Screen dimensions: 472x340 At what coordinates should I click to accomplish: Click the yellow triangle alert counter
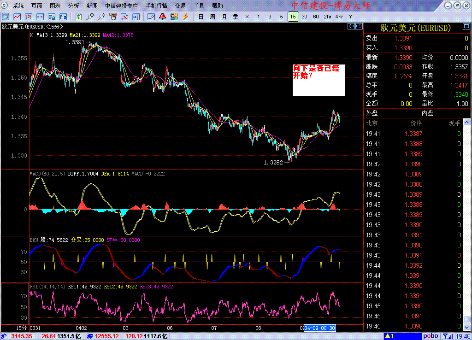click(389, 336)
